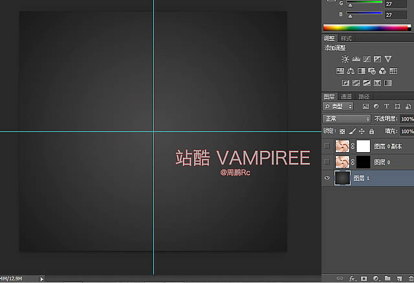This screenshot has width=414, height=283.
Task: Click the 不透明度 opacity value field
Action: (x=407, y=119)
